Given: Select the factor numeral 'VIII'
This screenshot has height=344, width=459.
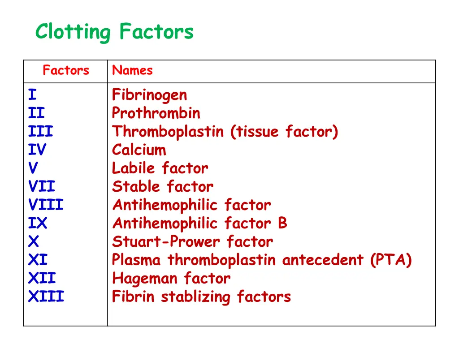Looking at the screenshot, I should pos(46,205).
